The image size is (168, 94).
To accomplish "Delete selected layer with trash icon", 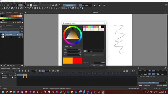I will [22, 66].
